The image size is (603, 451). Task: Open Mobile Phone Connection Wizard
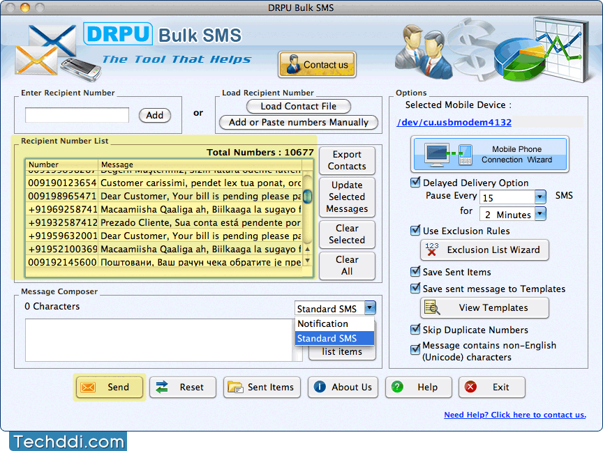tap(489, 154)
